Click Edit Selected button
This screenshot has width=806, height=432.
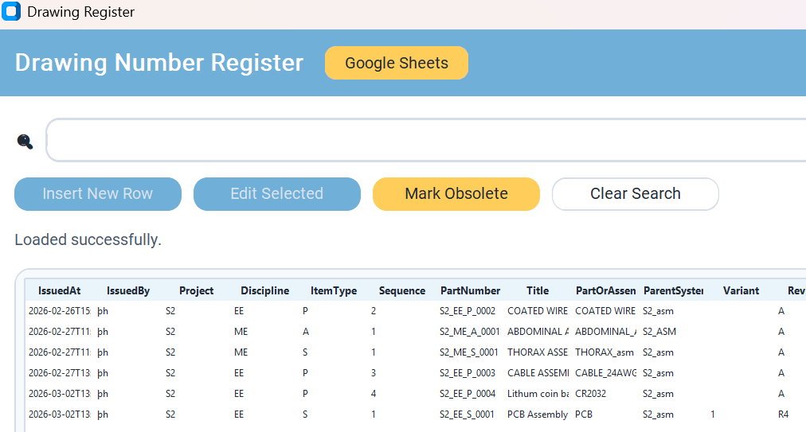click(x=277, y=193)
